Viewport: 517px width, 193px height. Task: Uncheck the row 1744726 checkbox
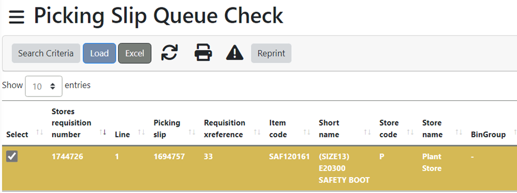click(12, 156)
